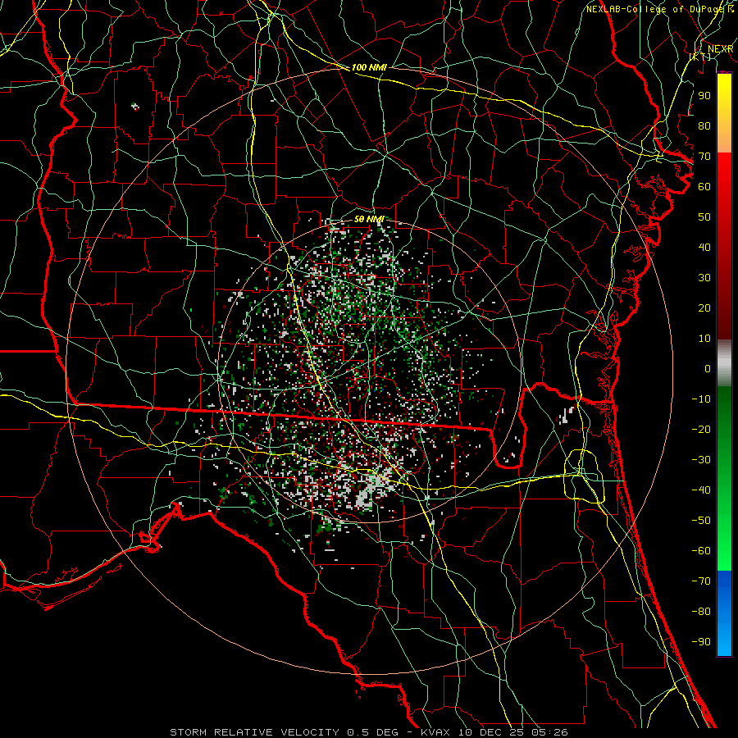Viewport: 738px width, 738px height.
Task: Click "STORM RELATIVE VELOCITY" product title in footer
Action: tap(254, 732)
